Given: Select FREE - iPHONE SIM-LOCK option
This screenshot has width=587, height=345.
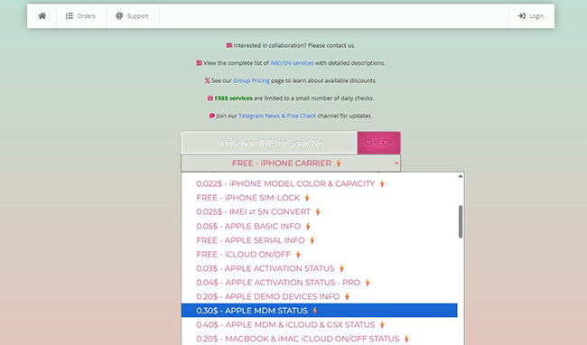Looking at the screenshot, I should 320,198.
